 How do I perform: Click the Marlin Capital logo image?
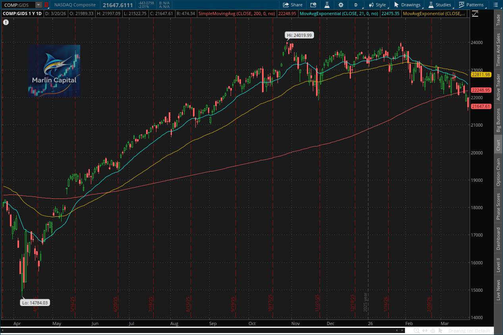[54, 71]
